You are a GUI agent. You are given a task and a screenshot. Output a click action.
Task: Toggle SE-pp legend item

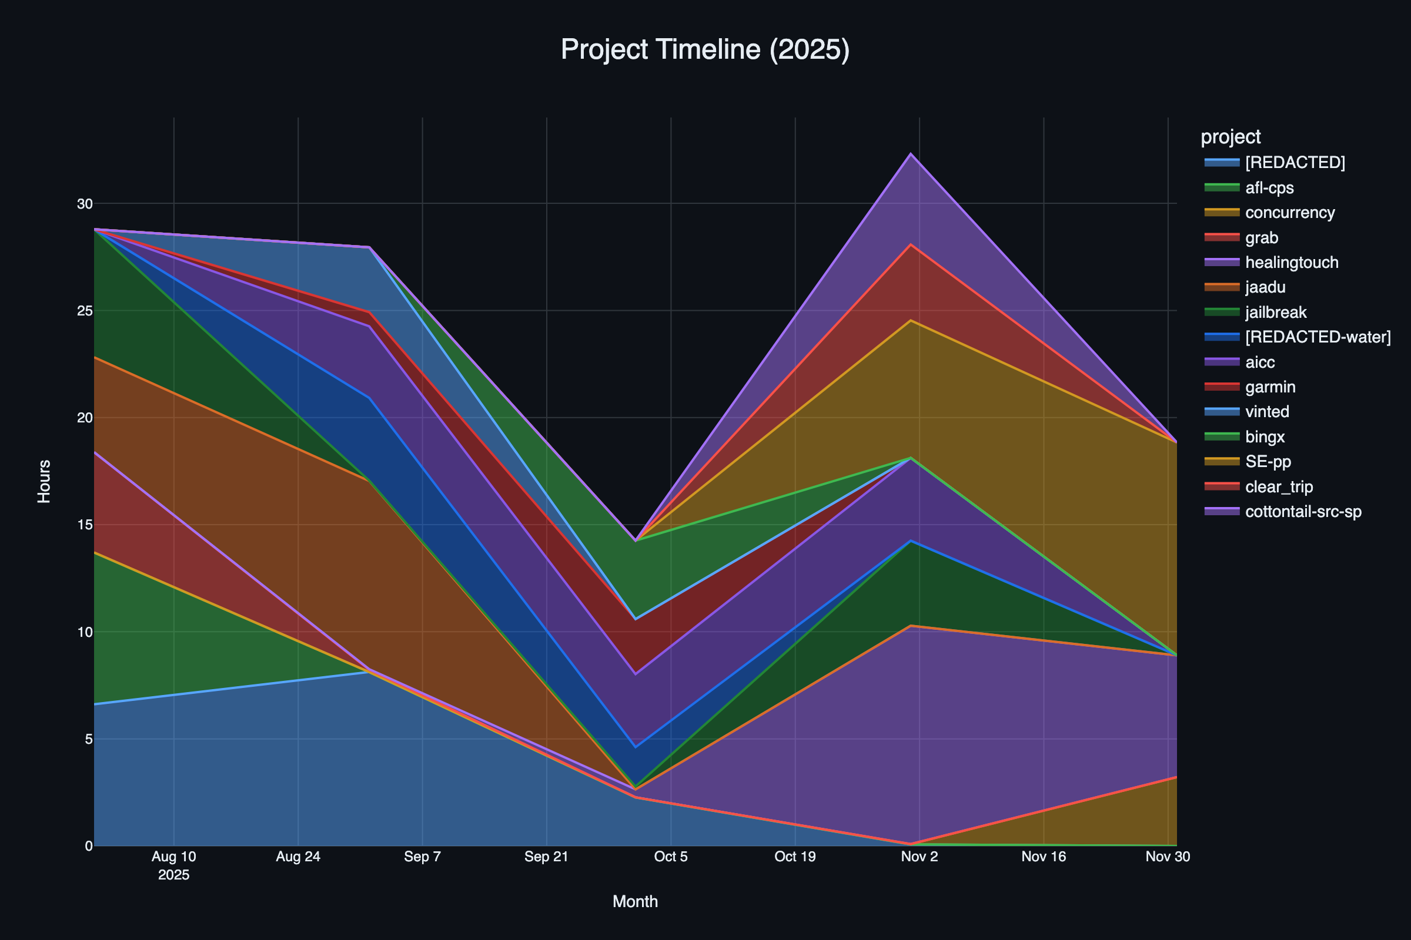(1268, 462)
